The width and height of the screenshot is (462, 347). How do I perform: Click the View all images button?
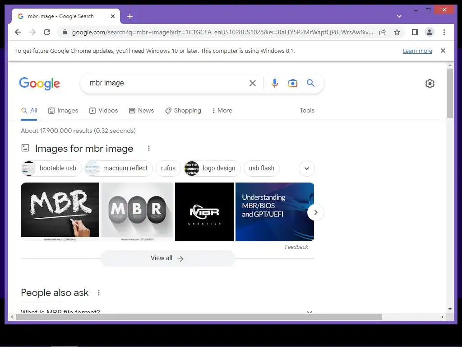(x=168, y=258)
